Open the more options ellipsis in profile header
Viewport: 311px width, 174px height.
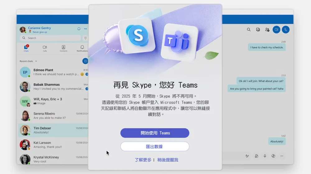85,29
